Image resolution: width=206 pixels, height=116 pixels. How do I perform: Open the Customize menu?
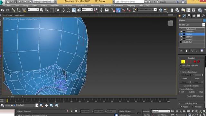[x=119, y=5]
